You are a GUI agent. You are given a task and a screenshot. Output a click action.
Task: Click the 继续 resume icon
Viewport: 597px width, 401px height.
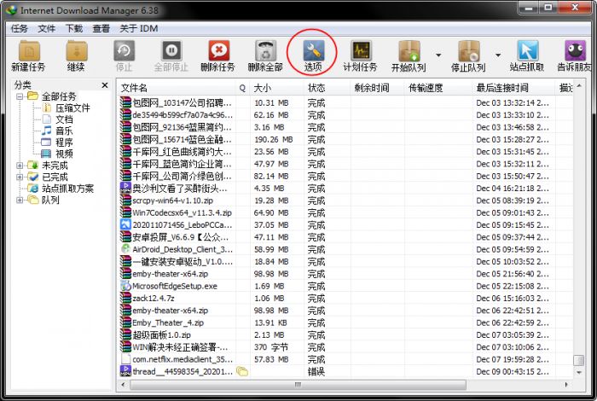pyautogui.click(x=76, y=50)
